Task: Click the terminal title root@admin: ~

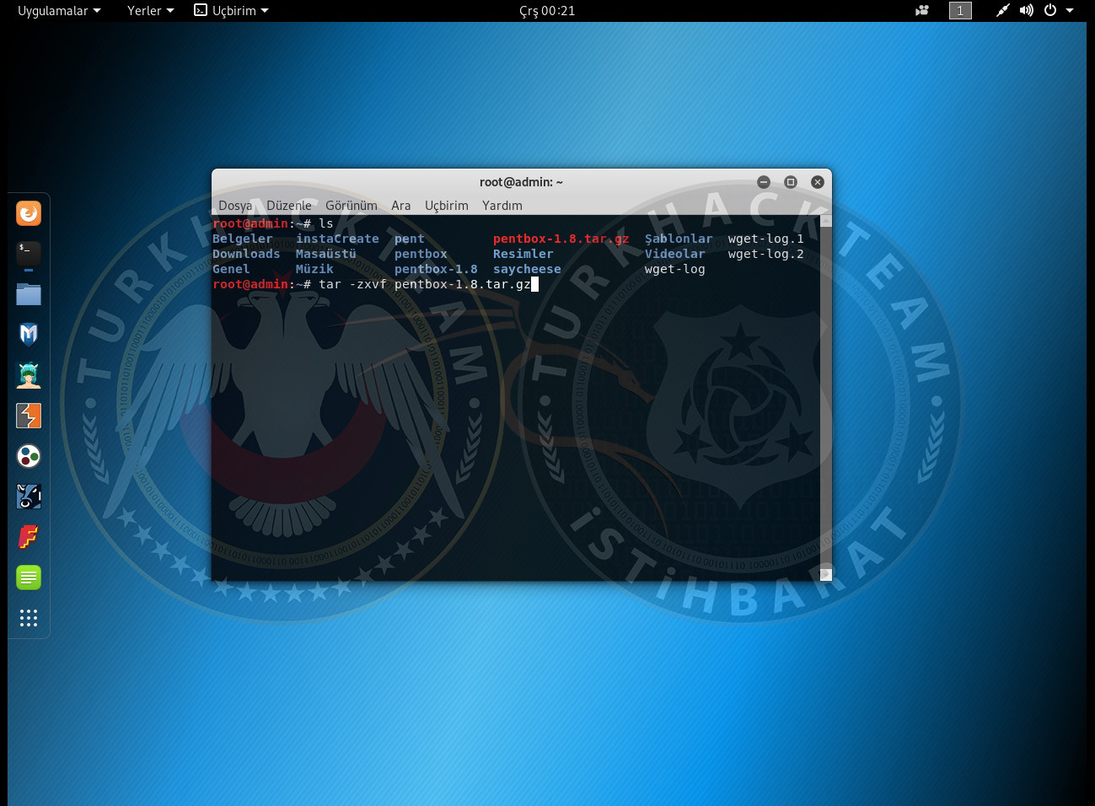Action: tap(521, 182)
